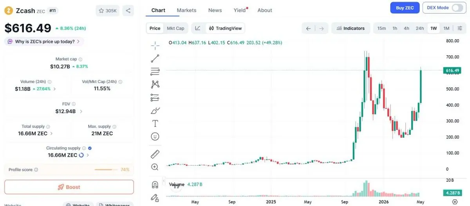Activate the zoom in tool
The width and height of the screenshot is (470, 206).
(155, 167)
